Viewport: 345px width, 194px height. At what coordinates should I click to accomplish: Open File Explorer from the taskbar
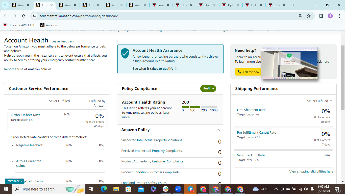coord(116,189)
